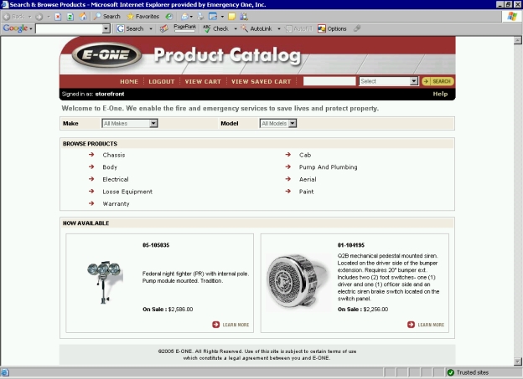Go to HOME in navigation bar
523x379 pixels.
point(129,82)
